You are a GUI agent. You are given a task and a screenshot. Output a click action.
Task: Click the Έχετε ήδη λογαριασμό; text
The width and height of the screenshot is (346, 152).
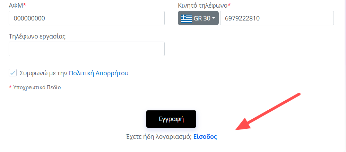[158, 137]
